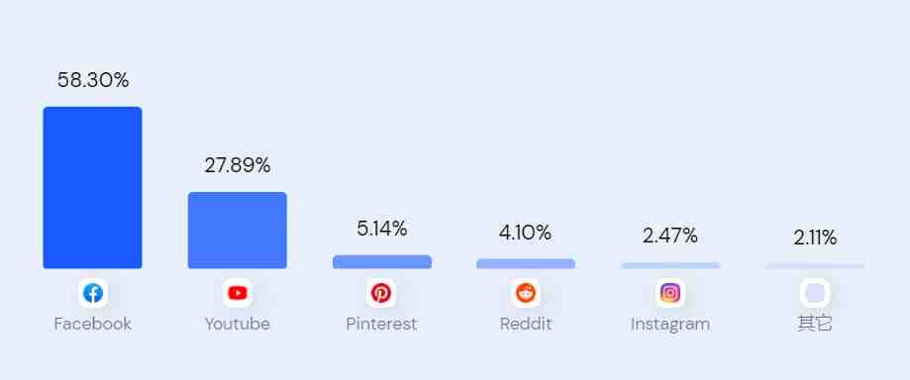The width and height of the screenshot is (910, 380).
Task: Select the Facebook 58.30% bar
Action: pyautogui.click(x=92, y=187)
